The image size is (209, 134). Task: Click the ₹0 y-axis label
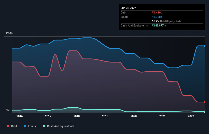click(8, 110)
